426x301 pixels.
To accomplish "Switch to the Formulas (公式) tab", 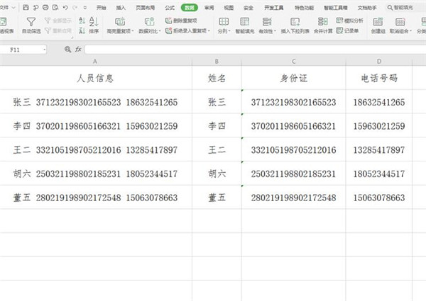I will click(170, 8).
